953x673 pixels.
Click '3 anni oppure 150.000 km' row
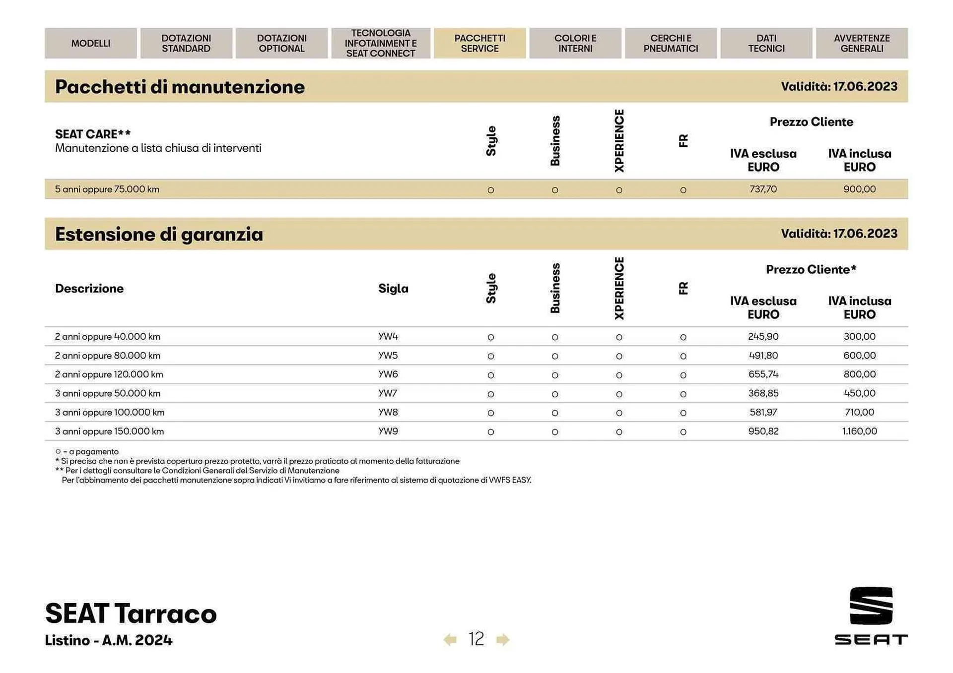476,431
